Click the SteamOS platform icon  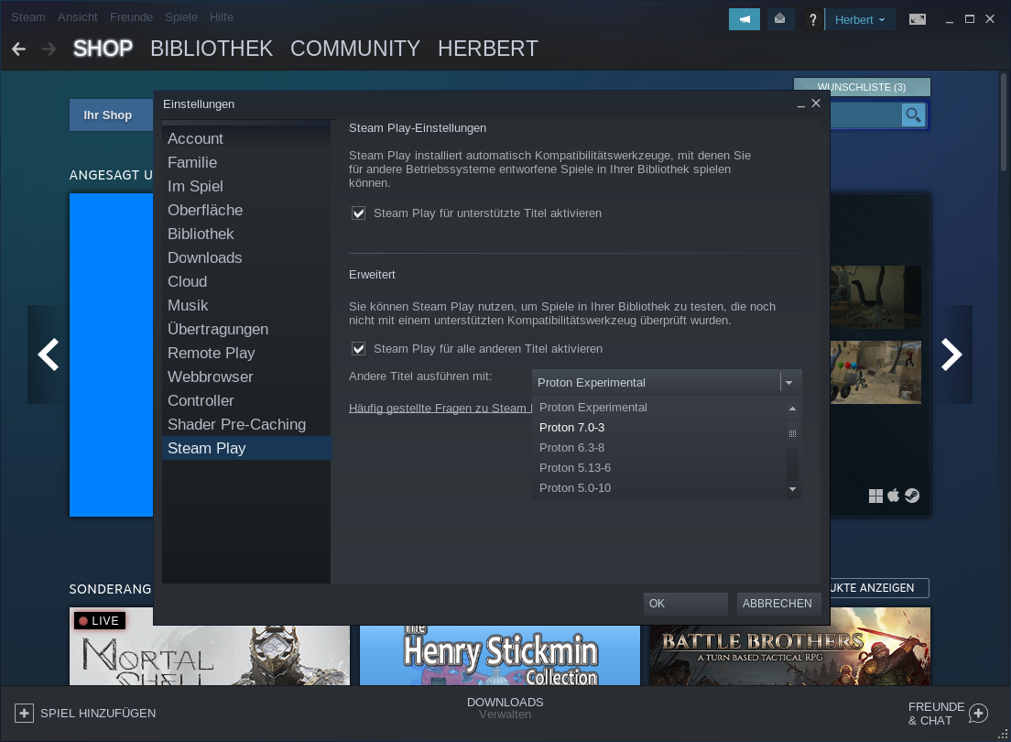click(x=912, y=496)
